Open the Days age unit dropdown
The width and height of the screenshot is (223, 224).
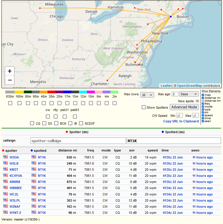click(x=189, y=94)
